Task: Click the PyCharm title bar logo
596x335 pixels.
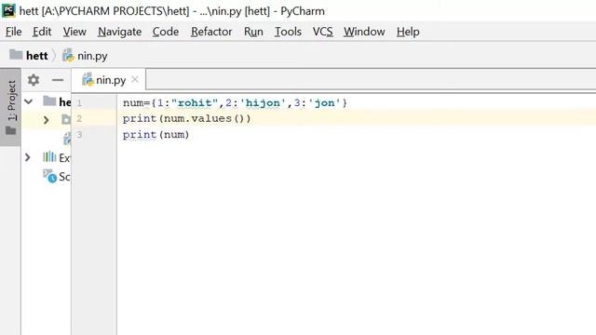Action: [x=8, y=10]
